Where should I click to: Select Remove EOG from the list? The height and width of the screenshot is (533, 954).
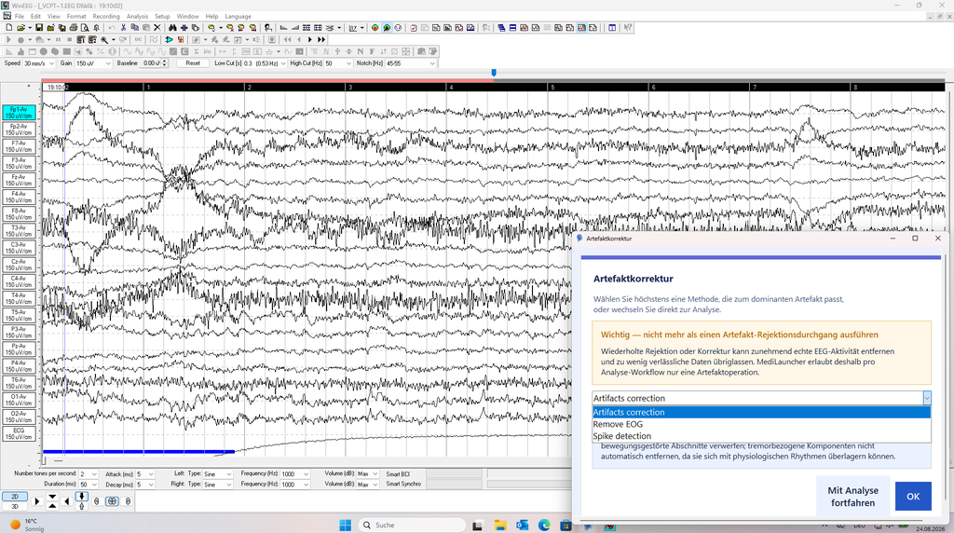761,424
